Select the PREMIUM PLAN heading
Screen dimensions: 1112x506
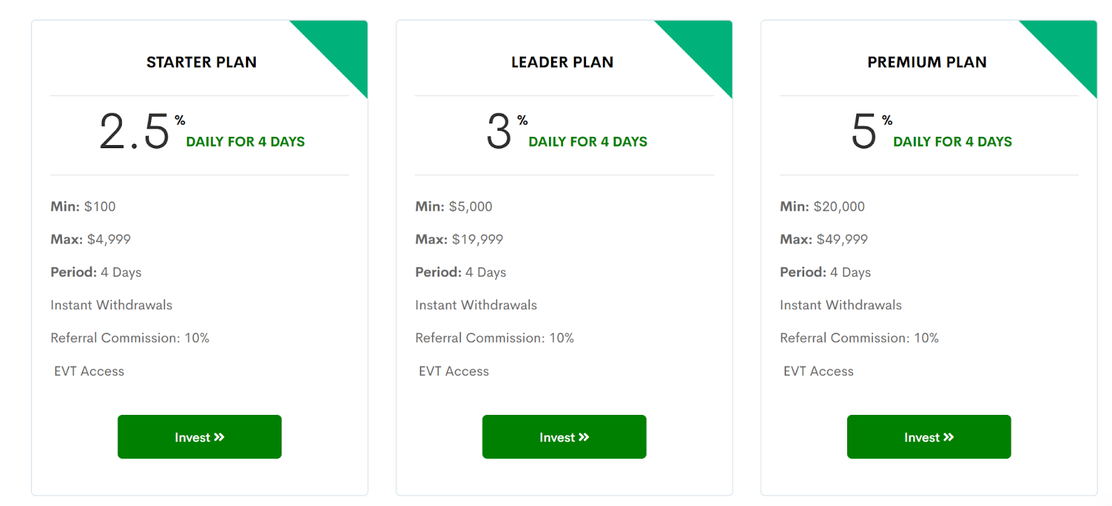point(926,63)
